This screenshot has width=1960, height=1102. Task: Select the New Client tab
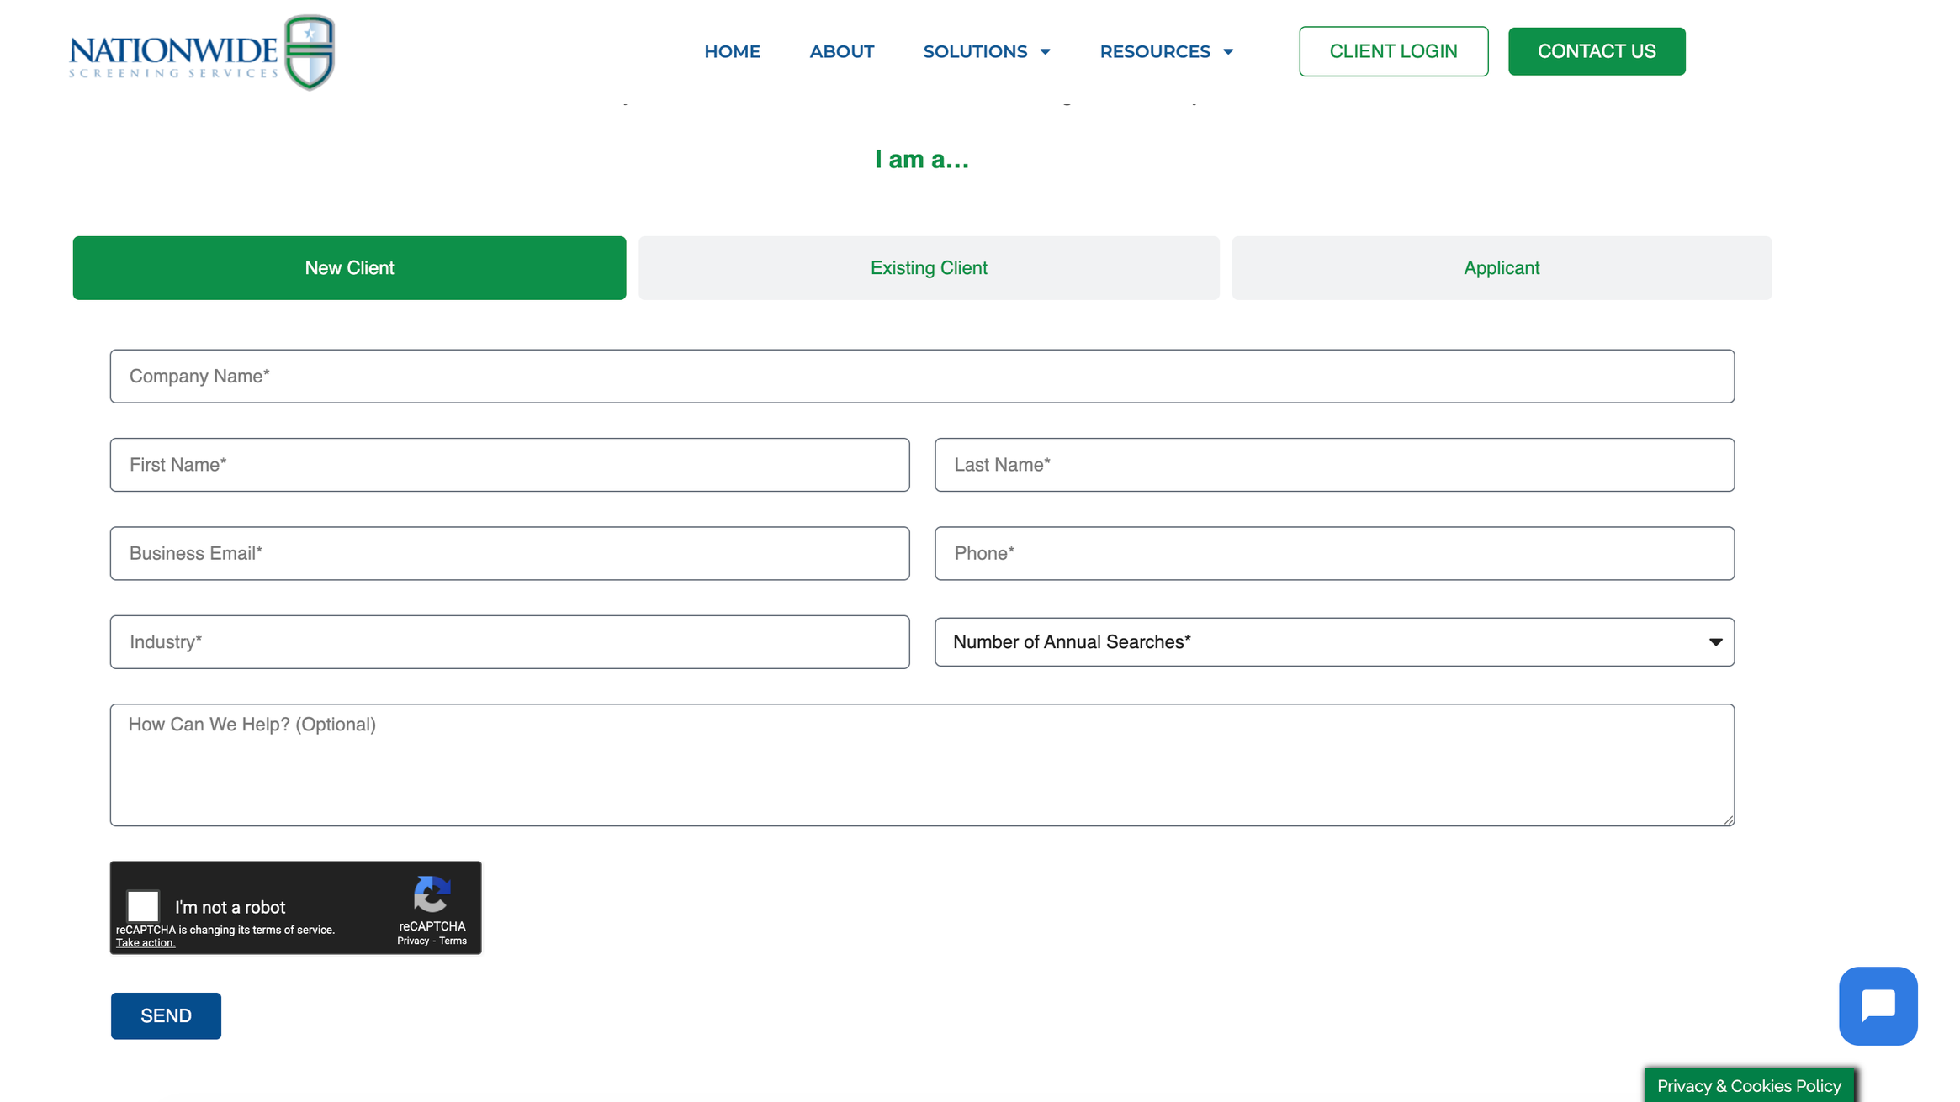349,268
